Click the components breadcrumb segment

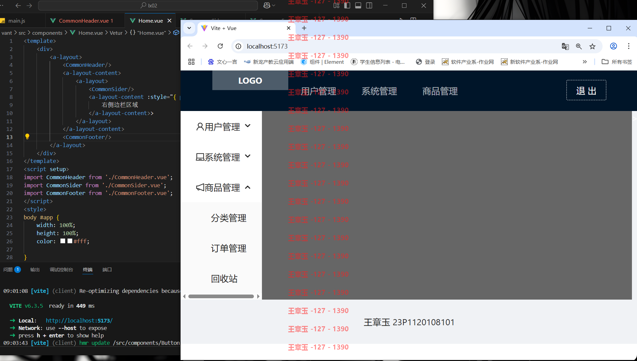pyautogui.click(x=47, y=33)
